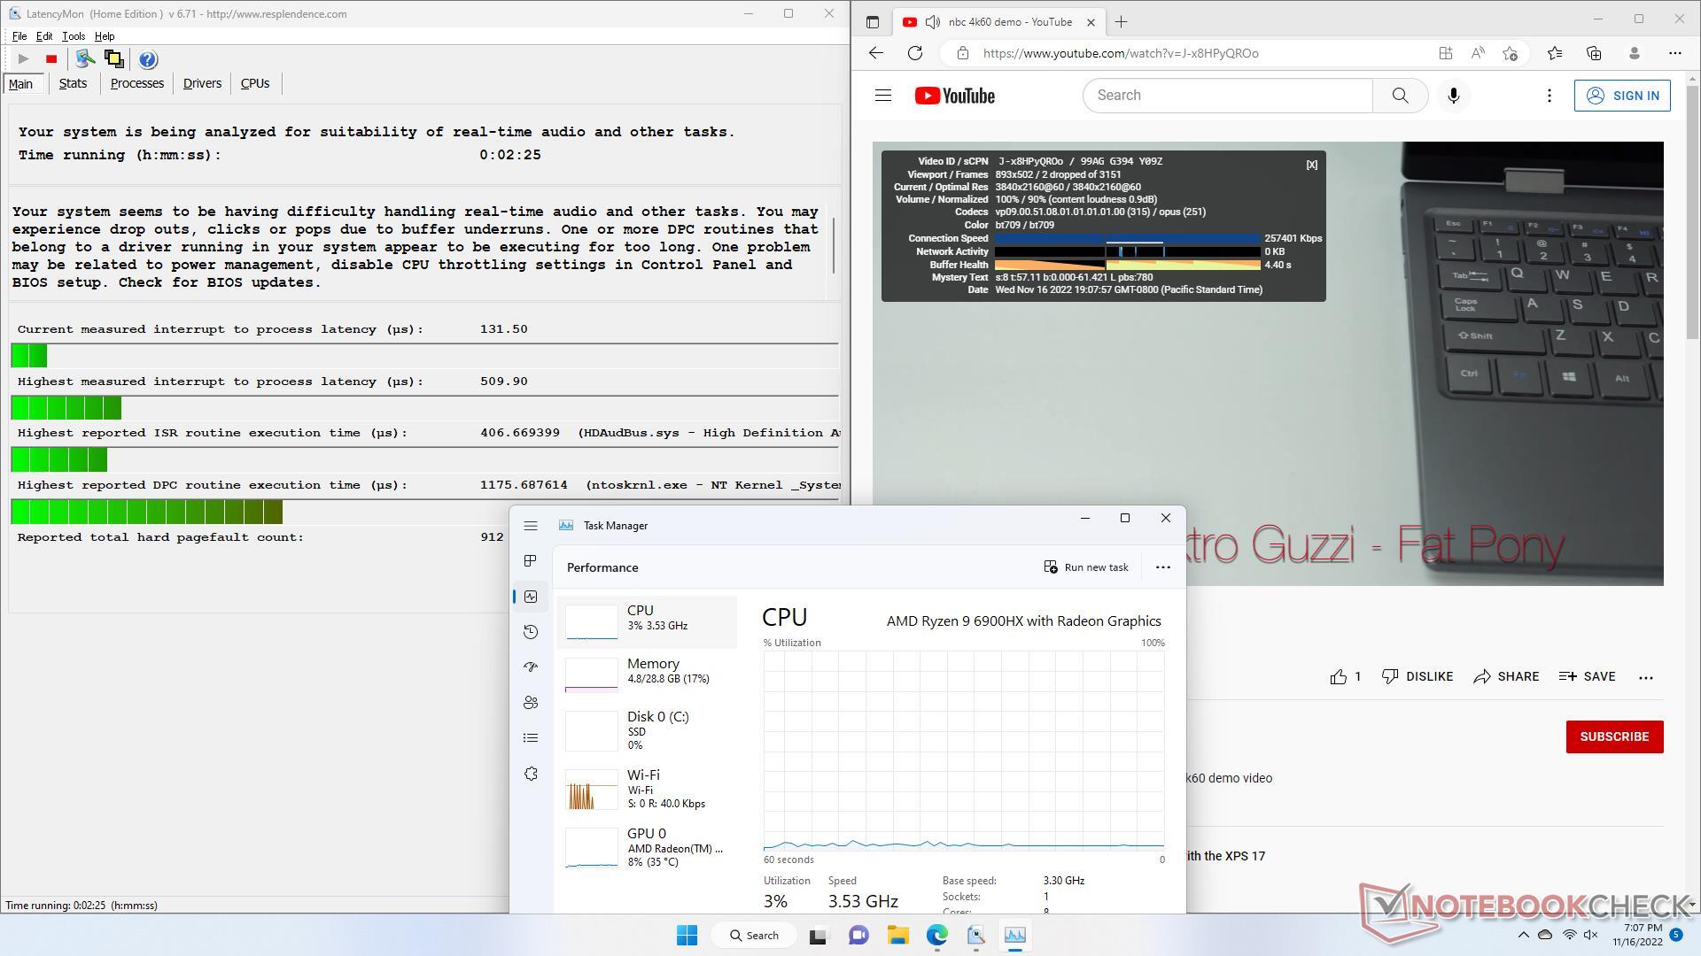Click the Edge address bar URL
This screenshot has height=956, width=1701.
pyautogui.click(x=1120, y=53)
